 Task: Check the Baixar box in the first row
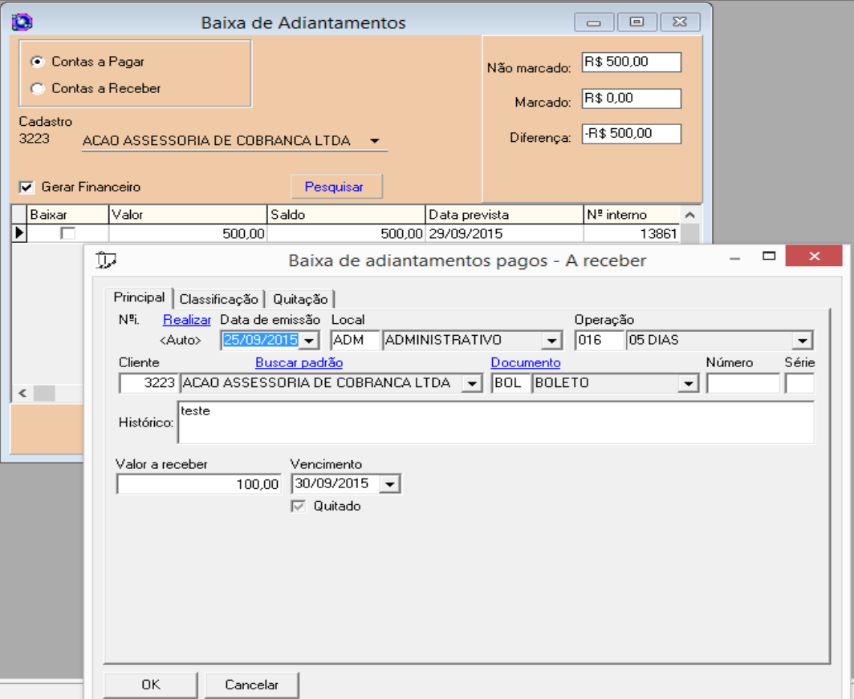[68, 233]
